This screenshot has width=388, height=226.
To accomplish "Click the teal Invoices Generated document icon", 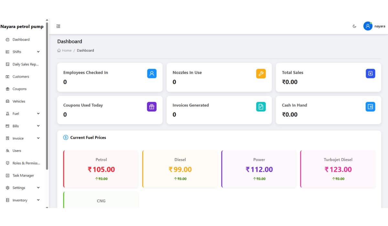I will [x=261, y=107].
